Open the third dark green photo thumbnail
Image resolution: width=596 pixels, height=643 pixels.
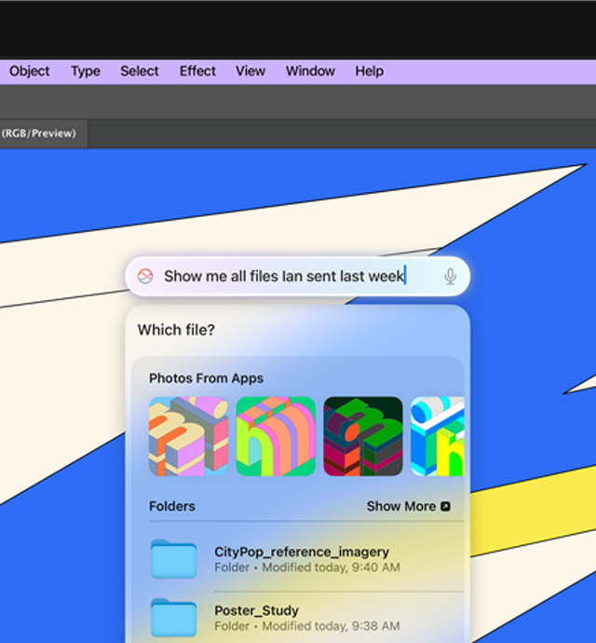point(363,436)
